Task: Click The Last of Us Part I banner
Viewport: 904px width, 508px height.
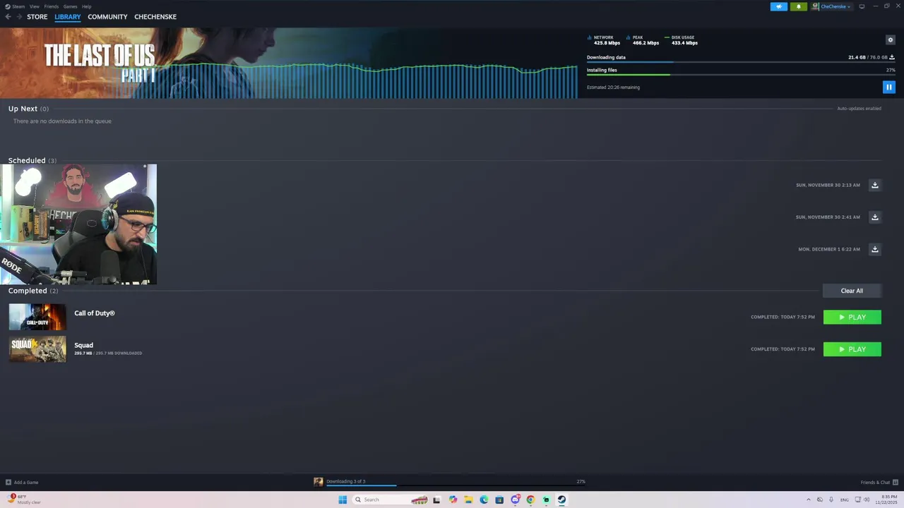Action: coord(289,63)
